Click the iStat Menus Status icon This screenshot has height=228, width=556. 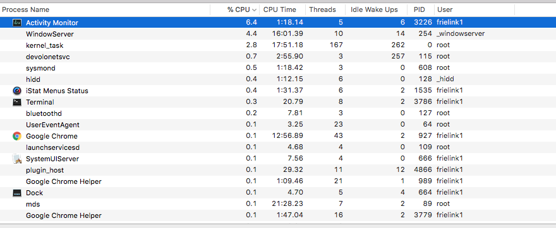pyautogui.click(x=16, y=91)
